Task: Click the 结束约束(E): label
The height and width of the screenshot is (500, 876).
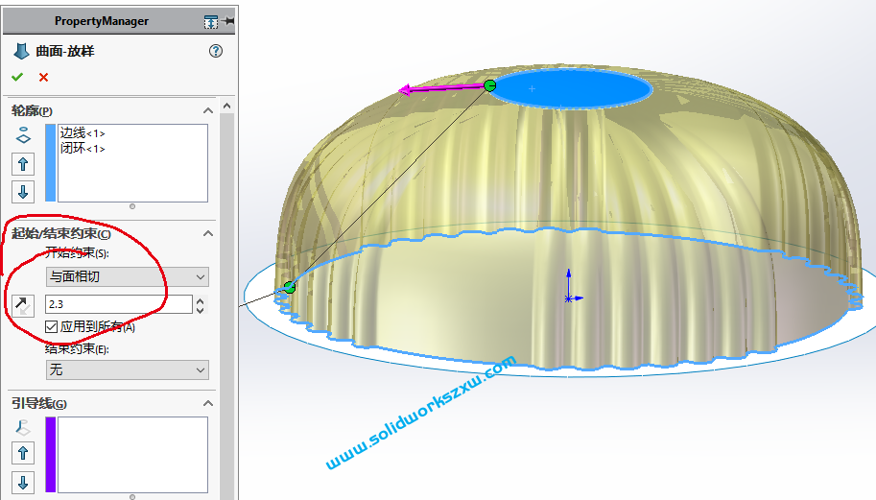Action: [x=77, y=349]
